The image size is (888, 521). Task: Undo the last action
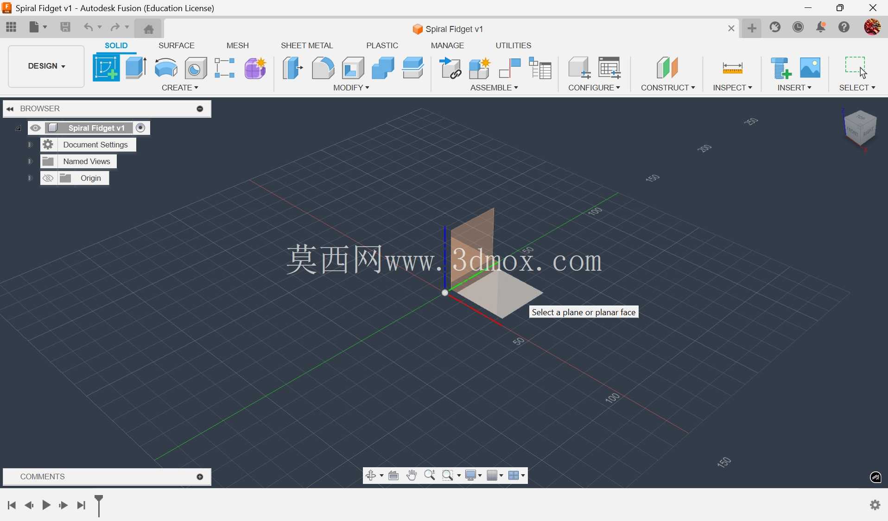pos(88,27)
